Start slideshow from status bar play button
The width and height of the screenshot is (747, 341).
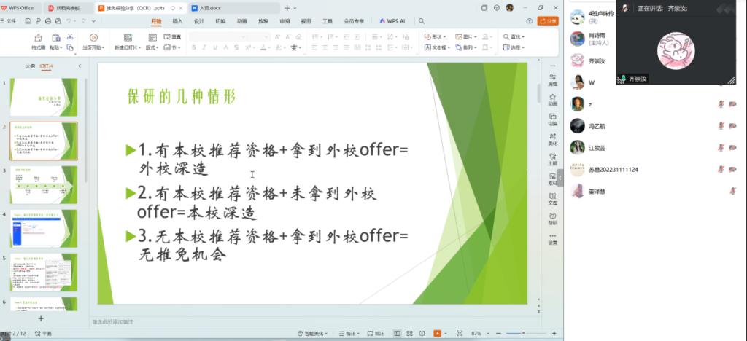(x=436, y=333)
